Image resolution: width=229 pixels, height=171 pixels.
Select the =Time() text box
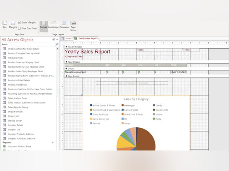191,50
